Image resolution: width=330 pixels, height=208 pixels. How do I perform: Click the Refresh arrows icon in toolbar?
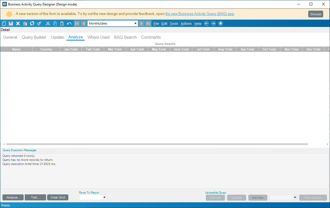tap(32, 23)
